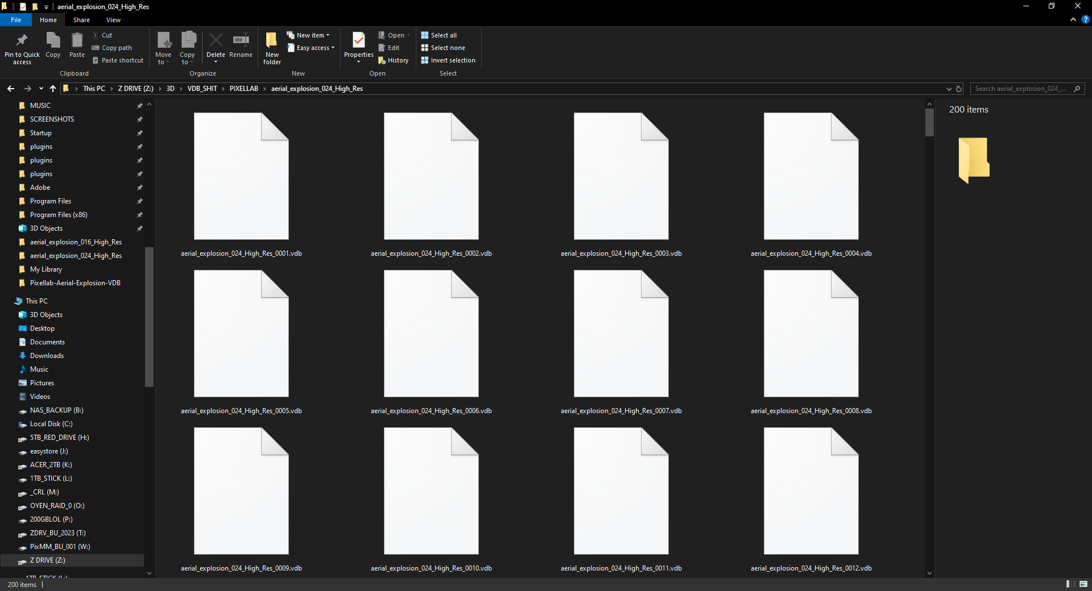1092x591 pixels.
Task: Click History in the Open group
Action: tap(394, 60)
